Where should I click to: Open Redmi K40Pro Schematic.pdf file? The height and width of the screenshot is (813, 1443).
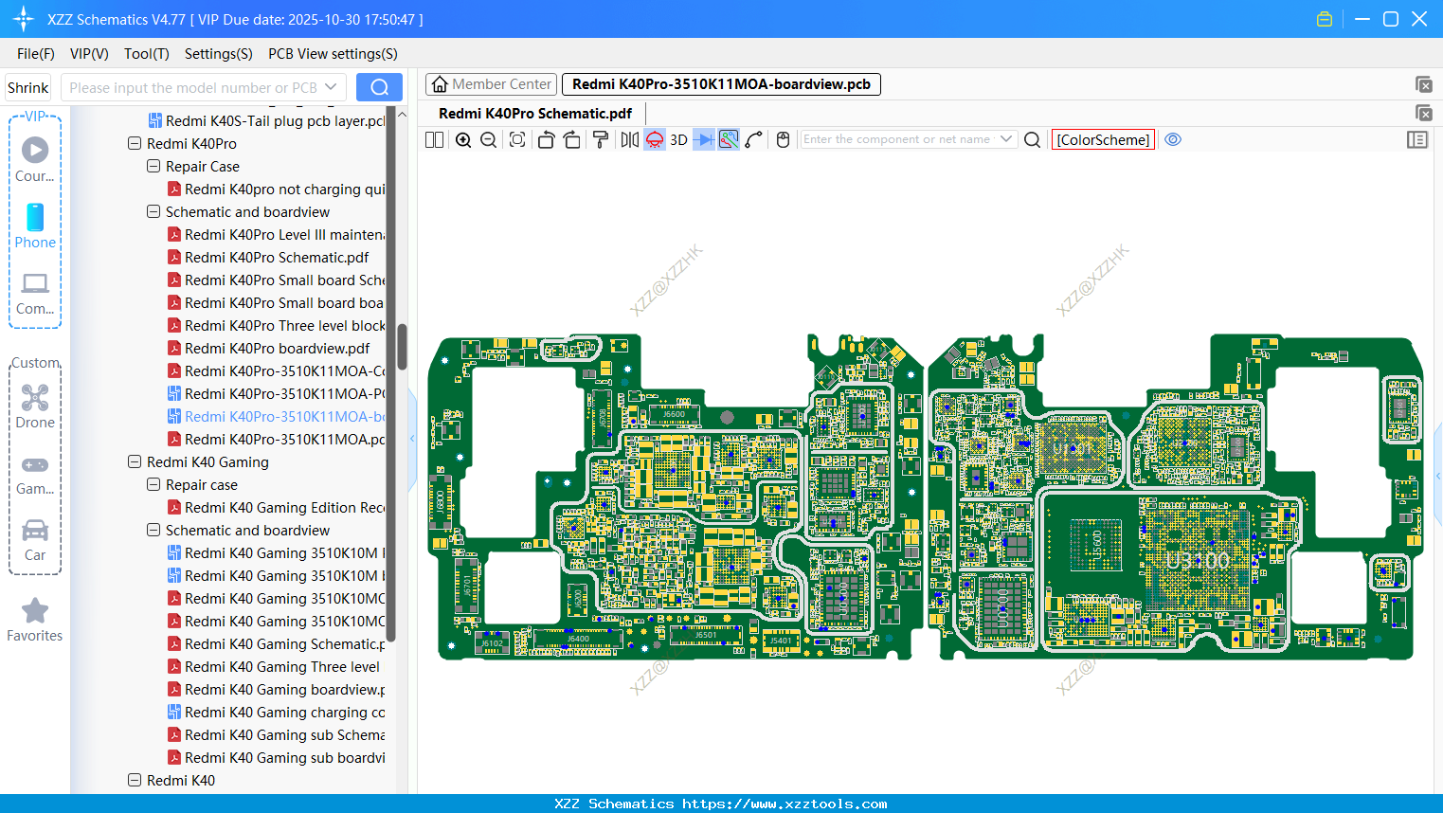pos(277,258)
